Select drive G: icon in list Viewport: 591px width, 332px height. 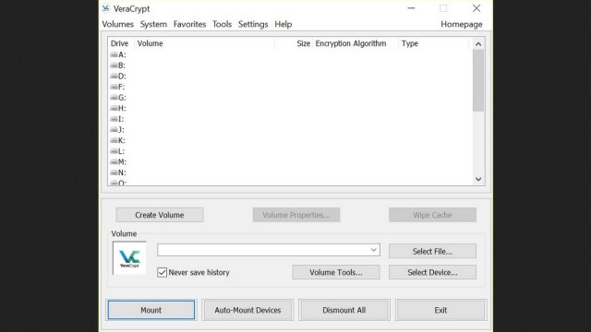[x=114, y=98]
